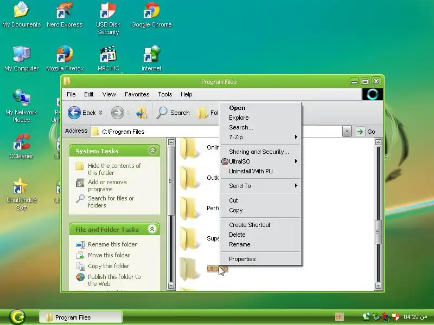
Task: Click the EN language indicator
Action: 339,317
